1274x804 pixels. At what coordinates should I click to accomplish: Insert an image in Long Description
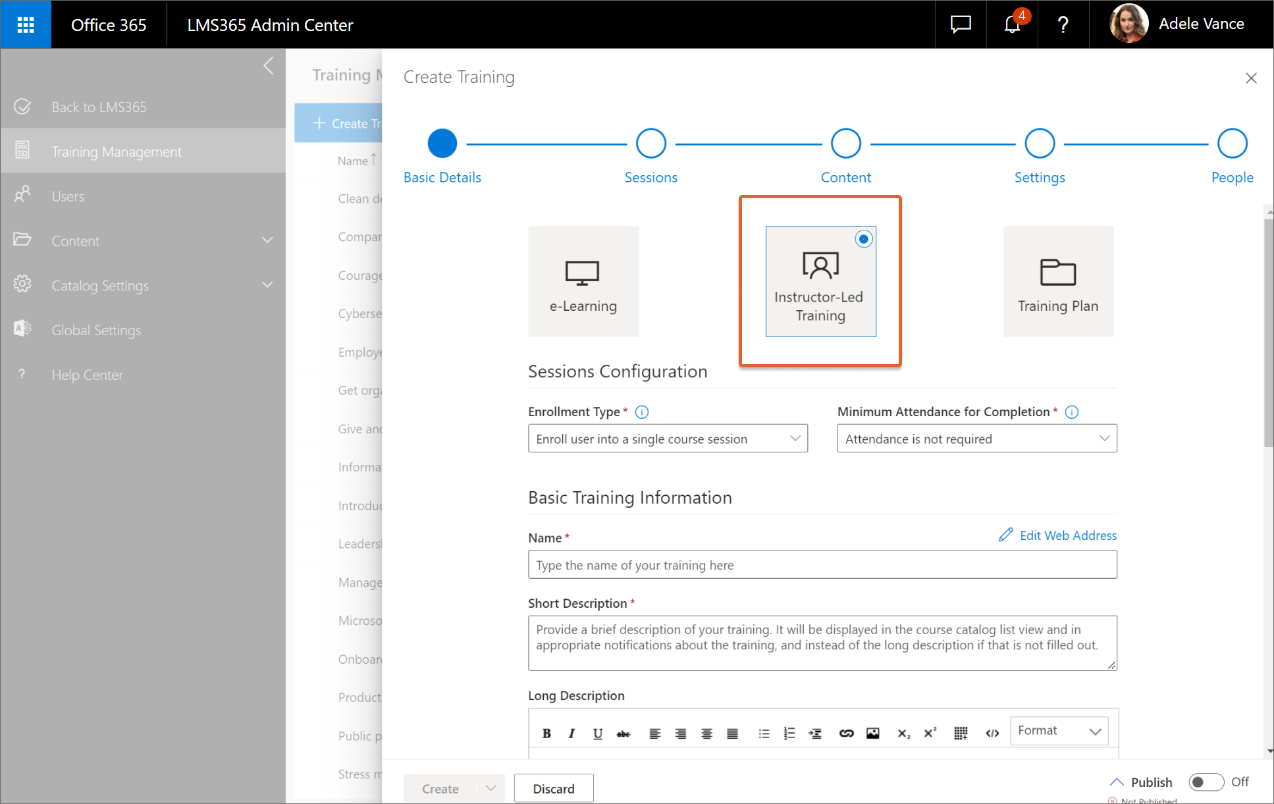click(x=872, y=733)
